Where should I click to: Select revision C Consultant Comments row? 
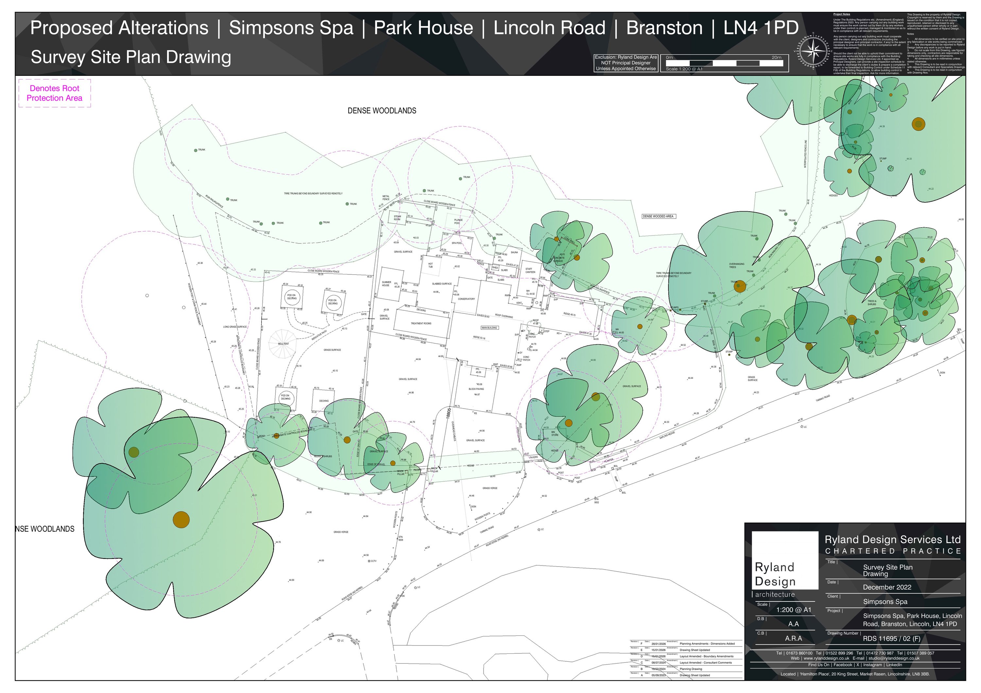706,663
